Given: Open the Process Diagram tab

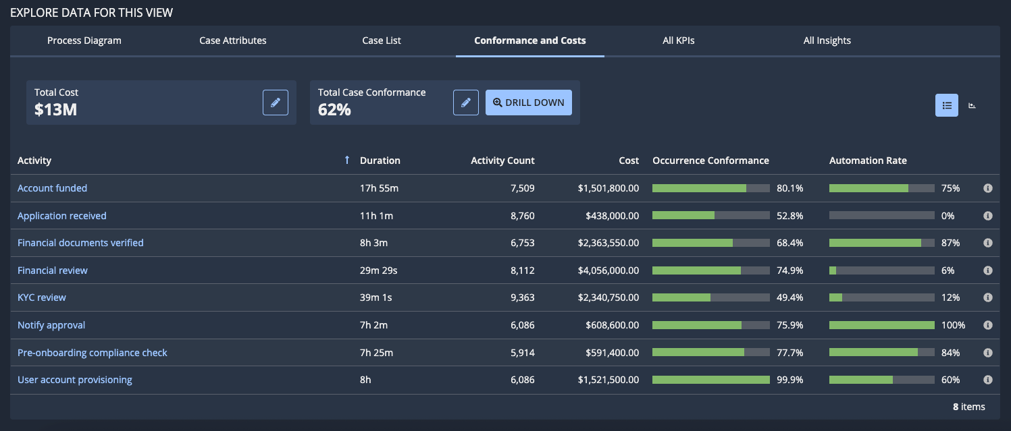Looking at the screenshot, I should point(84,40).
